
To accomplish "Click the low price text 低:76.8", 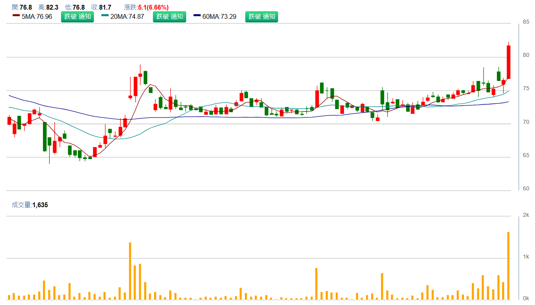I will (x=75, y=7).
